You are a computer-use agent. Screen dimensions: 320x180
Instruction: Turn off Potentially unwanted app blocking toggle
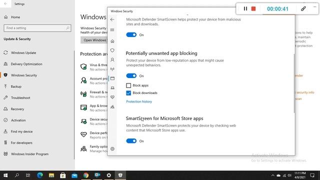[131, 75]
